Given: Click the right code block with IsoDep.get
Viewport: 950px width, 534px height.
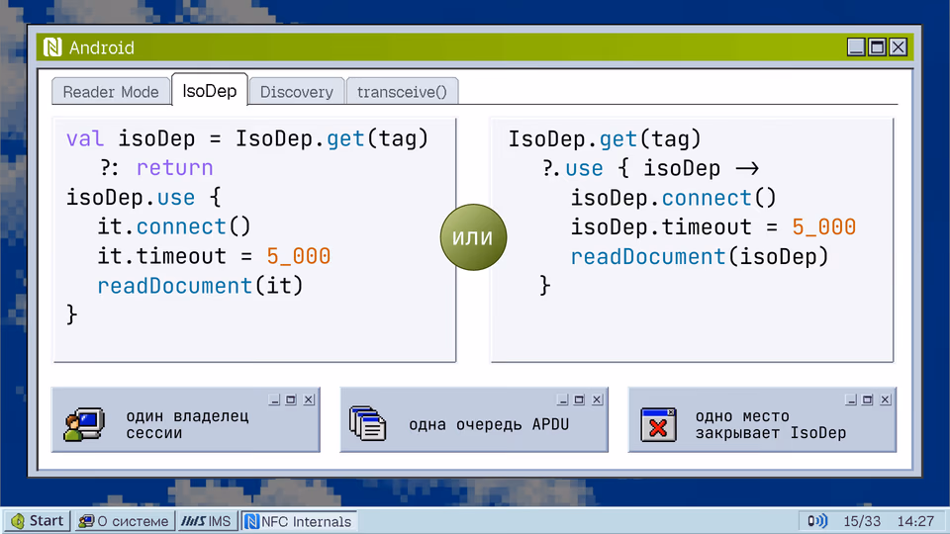Looking at the screenshot, I should tap(692, 240).
